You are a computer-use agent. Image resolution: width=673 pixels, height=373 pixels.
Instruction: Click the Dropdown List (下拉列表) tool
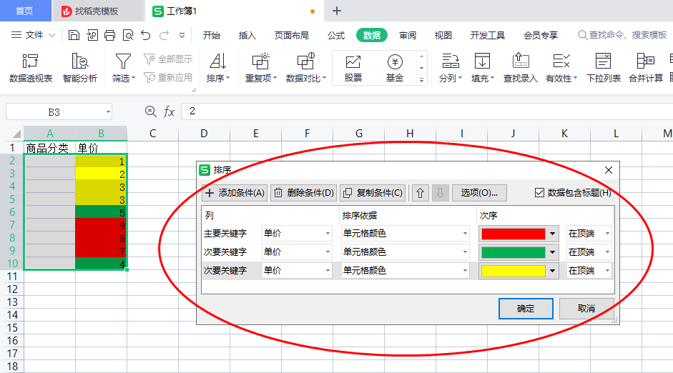604,68
